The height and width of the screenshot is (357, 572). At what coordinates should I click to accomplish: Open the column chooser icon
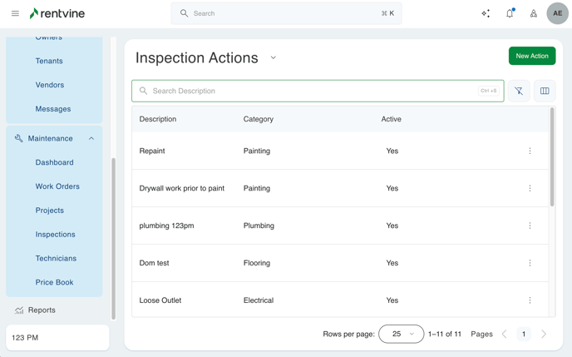(x=545, y=91)
